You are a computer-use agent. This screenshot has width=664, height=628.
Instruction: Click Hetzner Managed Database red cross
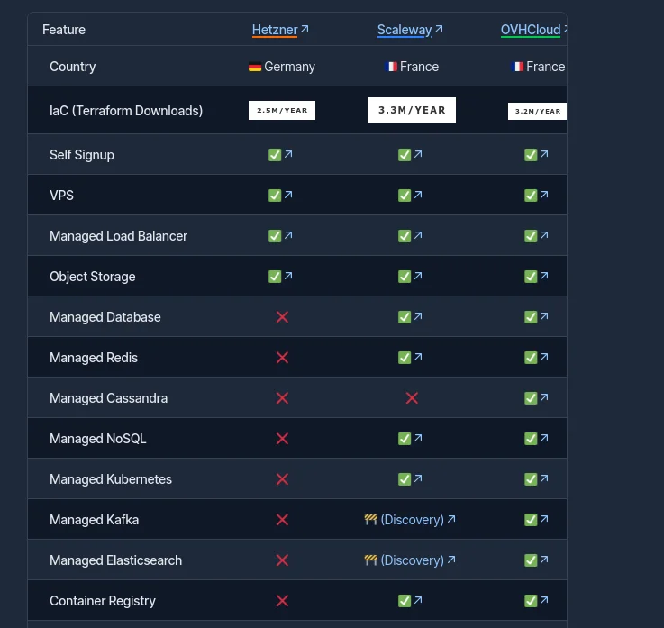point(283,317)
